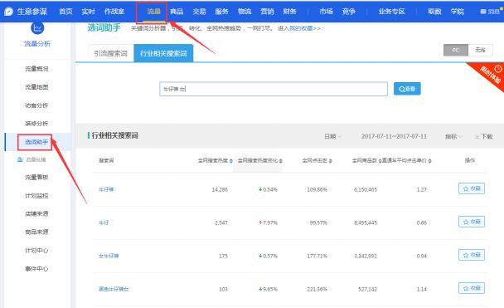Click 收藏 button in 牛仔 row

click(x=472, y=222)
